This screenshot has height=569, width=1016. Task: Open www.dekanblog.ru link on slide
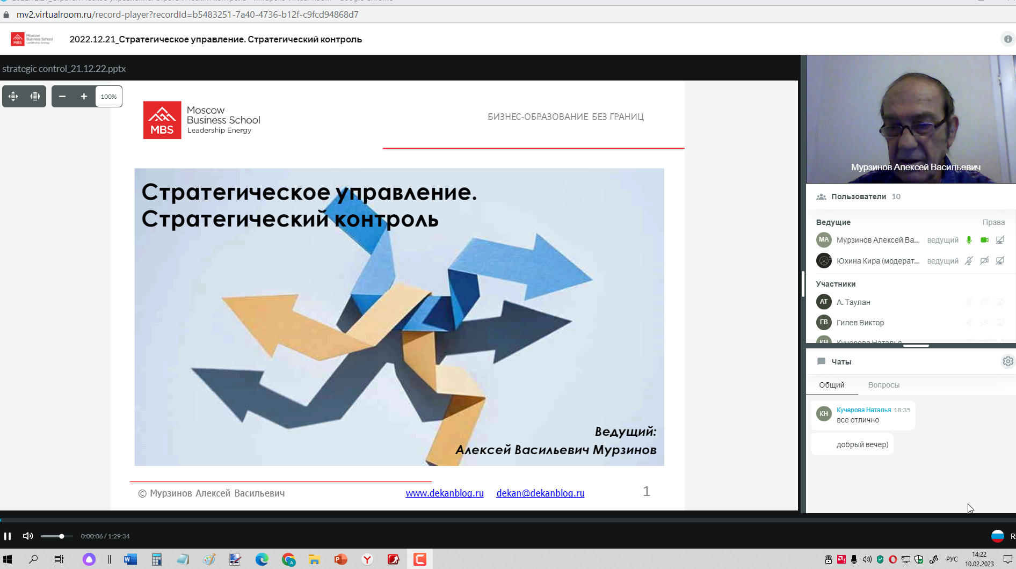[445, 493]
